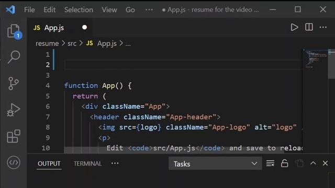Click the <p> tag on line 9
Image resolution: width=335 pixels, height=188 pixels.
coord(104,138)
